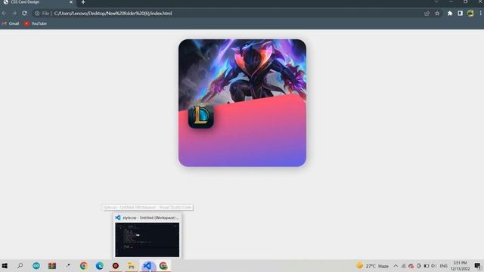Change the ENG input language
This screenshot has height=272, width=484.
pyautogui.click(x=444, y=266)
